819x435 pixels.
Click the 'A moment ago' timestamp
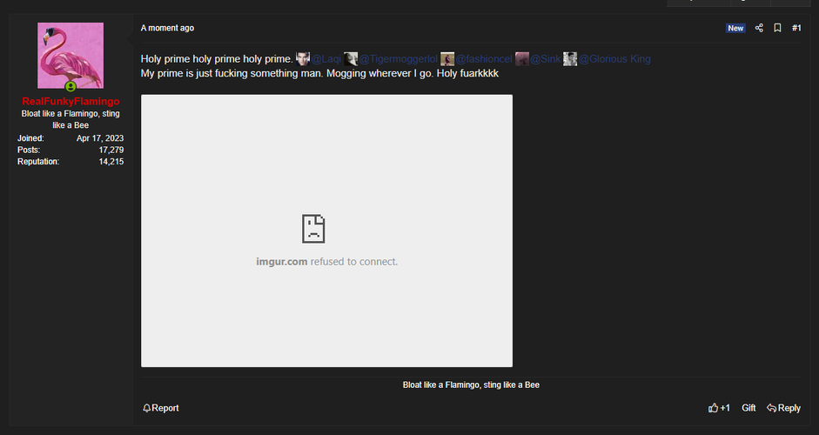point(167,28)
